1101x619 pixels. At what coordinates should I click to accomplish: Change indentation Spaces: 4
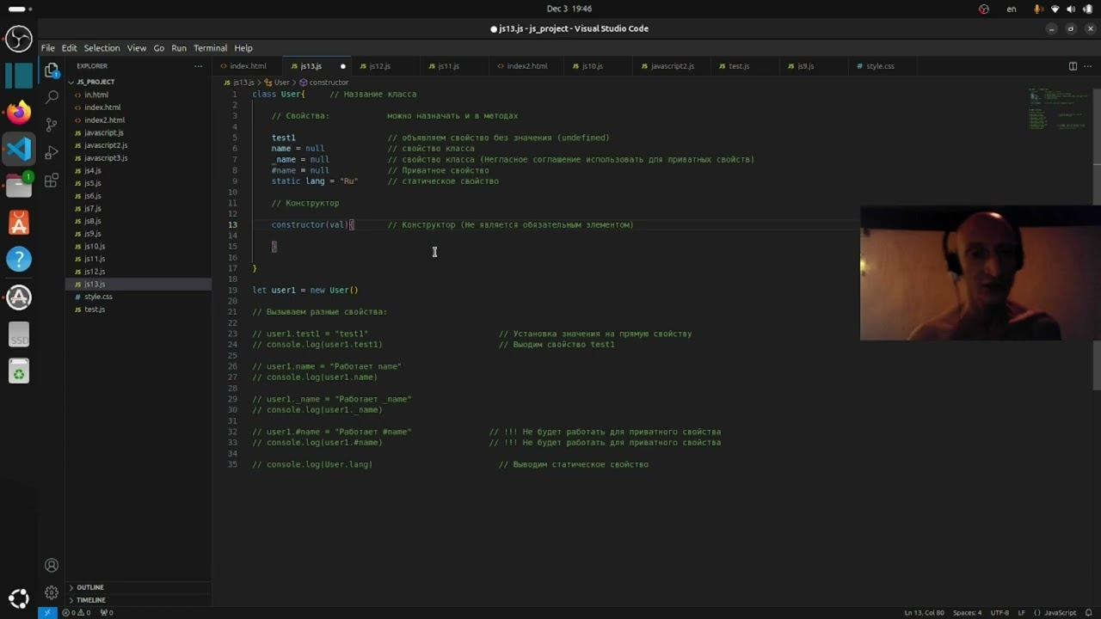(x=967, y=613)
